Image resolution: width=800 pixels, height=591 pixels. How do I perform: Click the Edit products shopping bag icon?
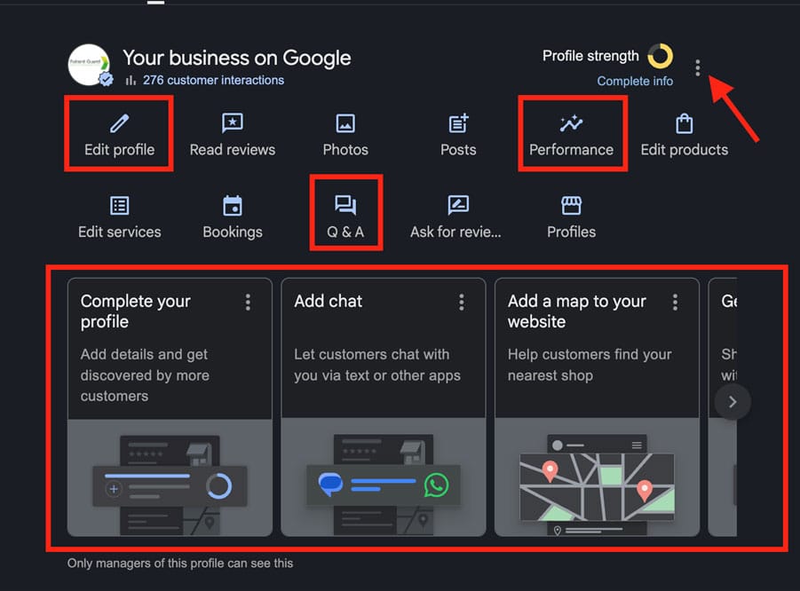684,123
